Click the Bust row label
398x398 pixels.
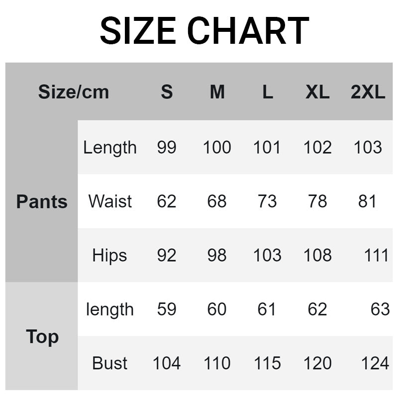click(x=109, y=363)
